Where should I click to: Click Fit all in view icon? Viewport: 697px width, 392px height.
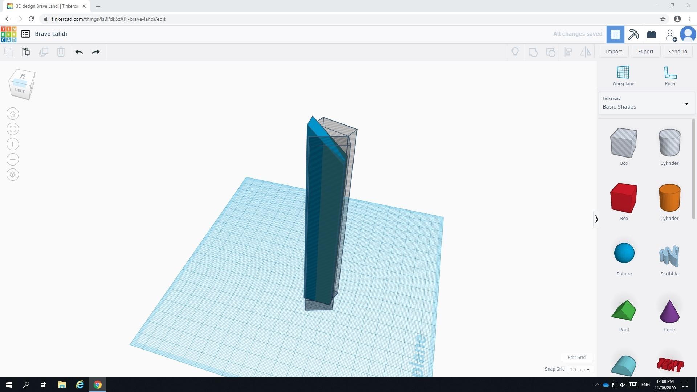[x=13, y=129]
